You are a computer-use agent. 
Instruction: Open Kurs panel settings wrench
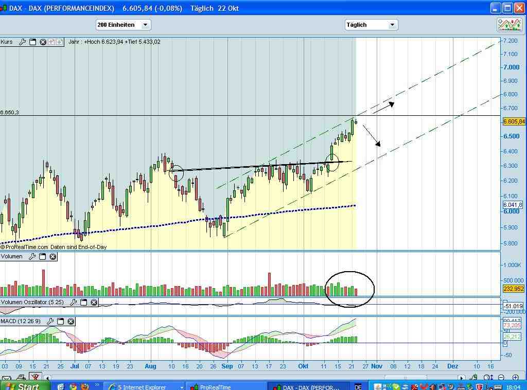click(x=23, y=42)
